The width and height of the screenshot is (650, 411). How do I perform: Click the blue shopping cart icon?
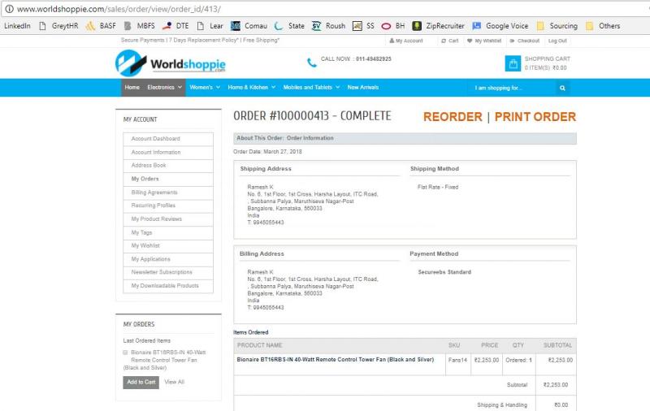(x=513, y=63)
